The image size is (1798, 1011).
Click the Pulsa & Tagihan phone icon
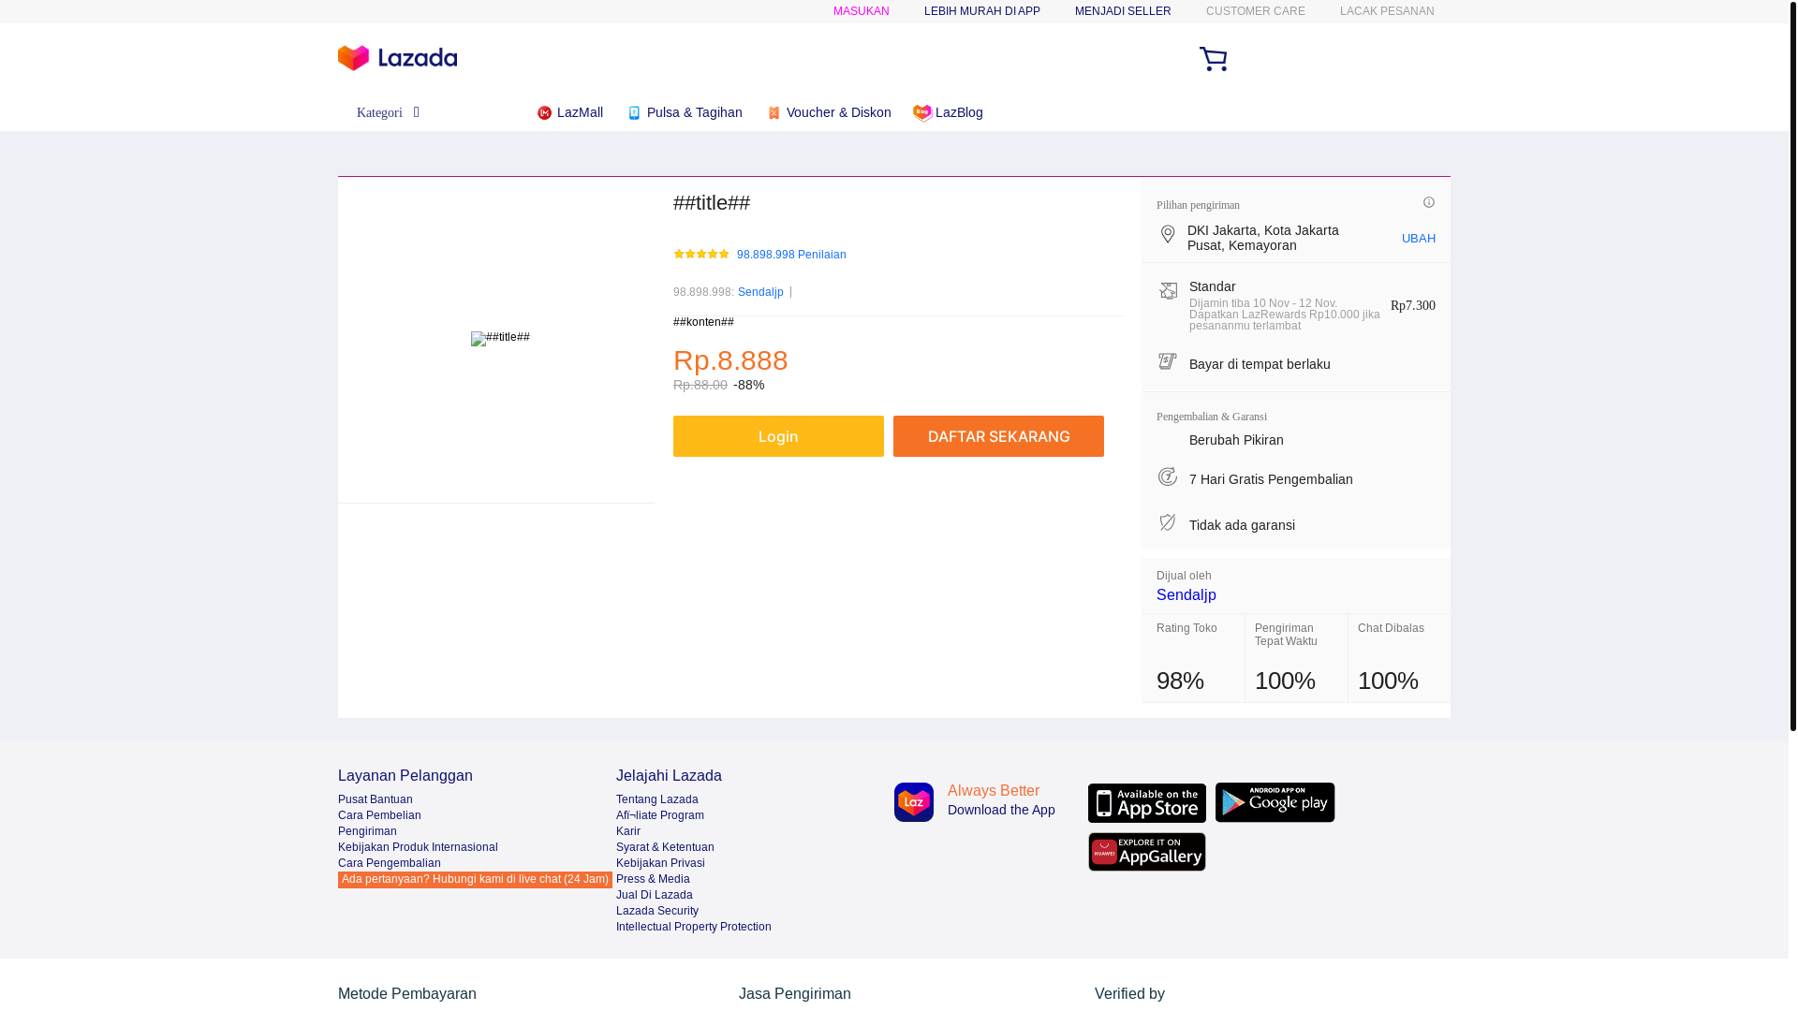pos(634,113)
